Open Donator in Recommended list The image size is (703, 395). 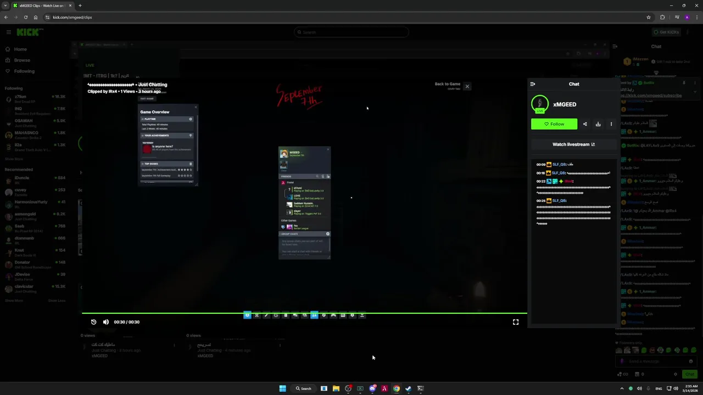(x=35, y=264)
